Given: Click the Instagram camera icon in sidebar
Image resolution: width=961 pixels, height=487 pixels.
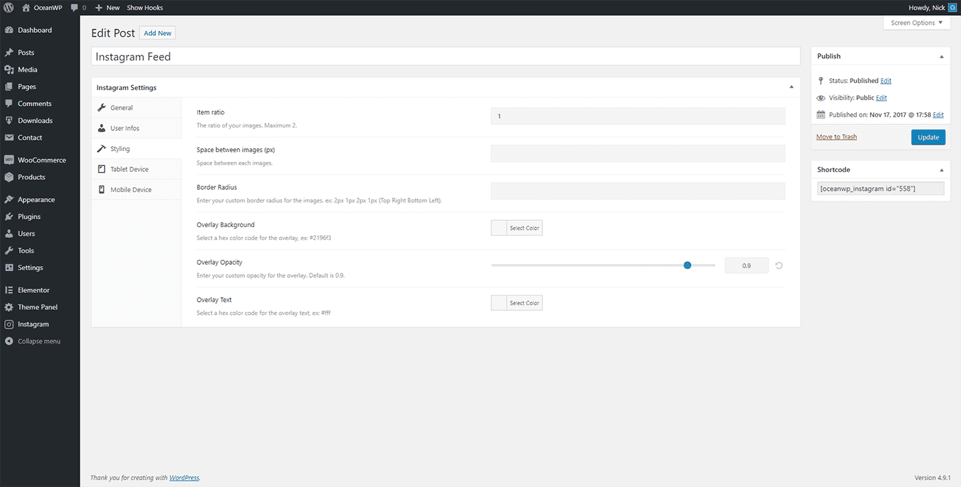Looking at the screenshot, I should (9, 324).
